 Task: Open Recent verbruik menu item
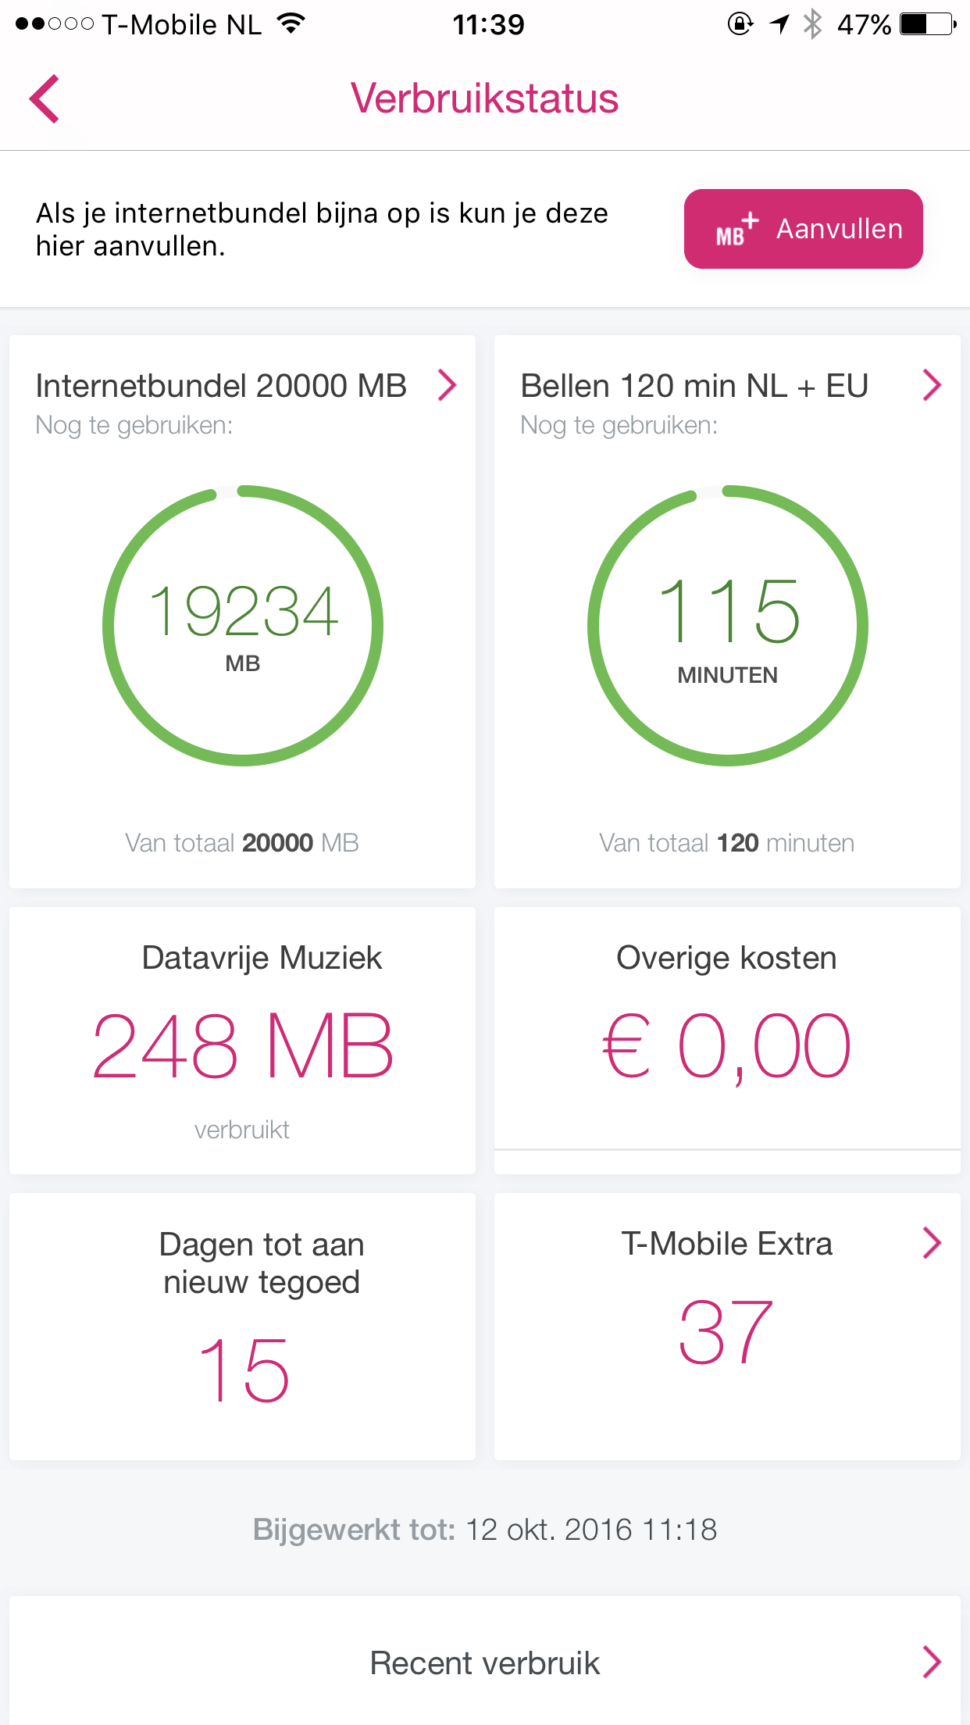tap(484, 1663)
